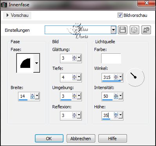The image size is (156, 146).
Task: Click the randomize parameters dice icon
Action: 134,30
